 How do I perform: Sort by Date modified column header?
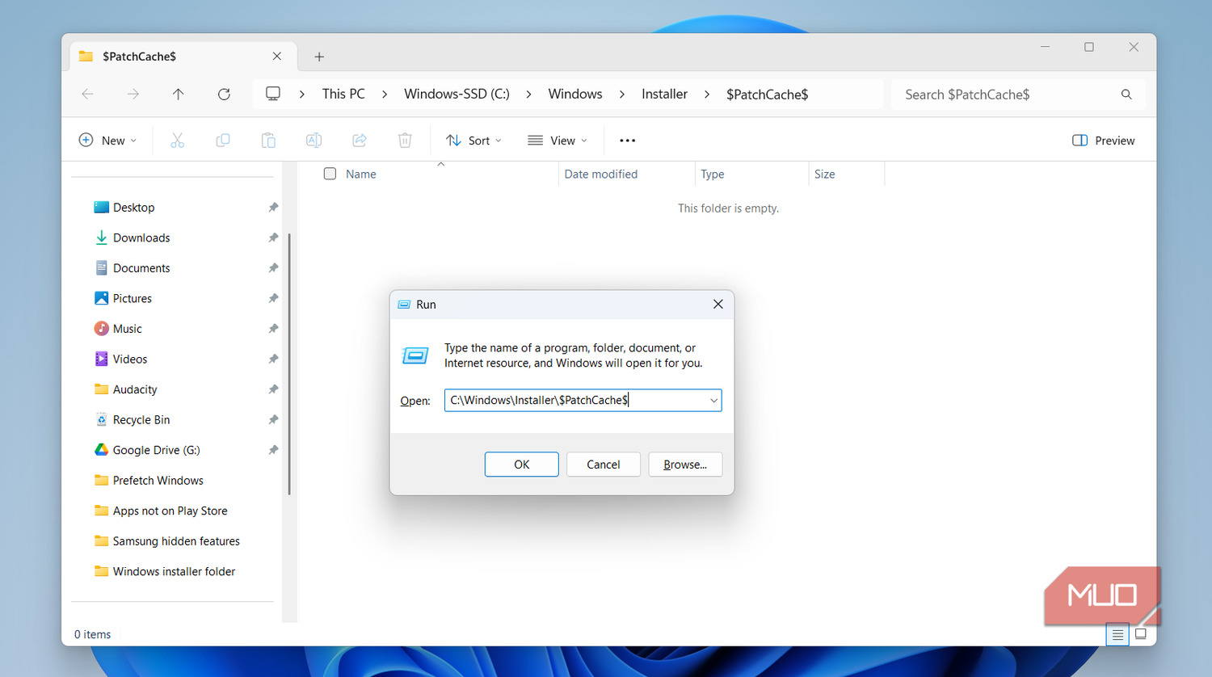point(601,174)
